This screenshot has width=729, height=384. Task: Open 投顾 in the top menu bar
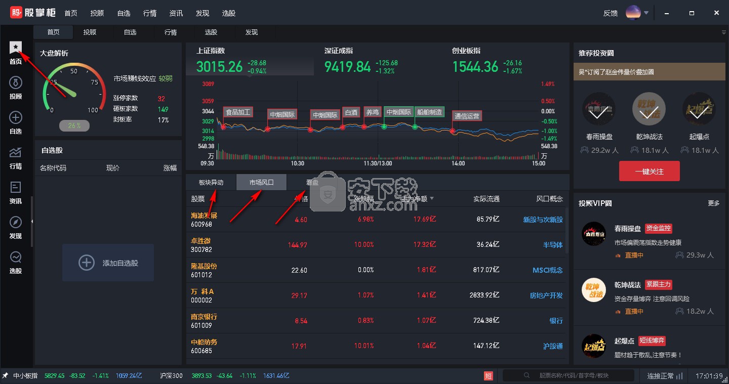coord(97,13)
